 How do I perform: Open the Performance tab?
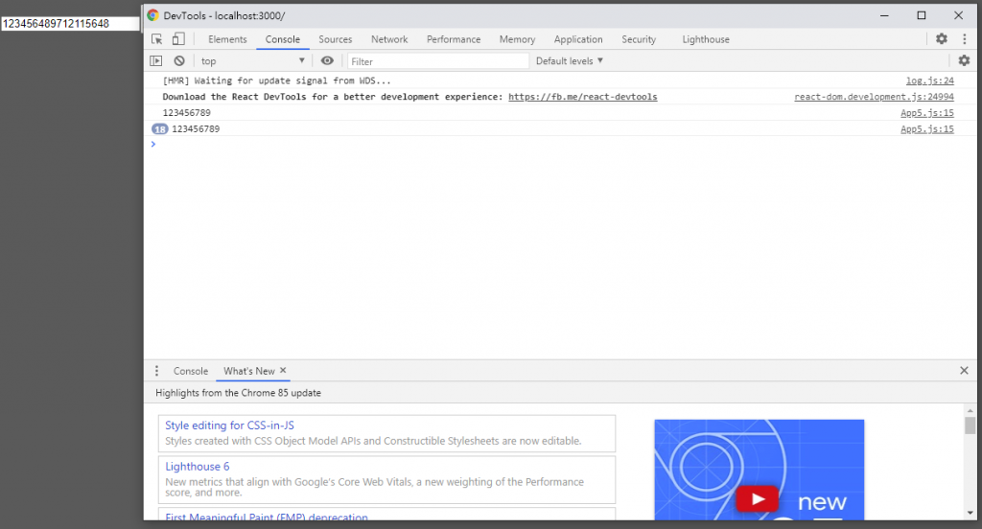pyautogui.click(x=454, y=39)
